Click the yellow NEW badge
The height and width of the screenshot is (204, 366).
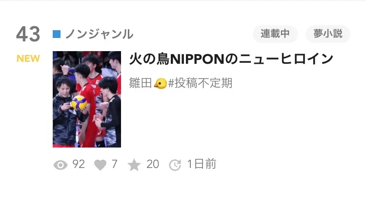pos(28,58)
